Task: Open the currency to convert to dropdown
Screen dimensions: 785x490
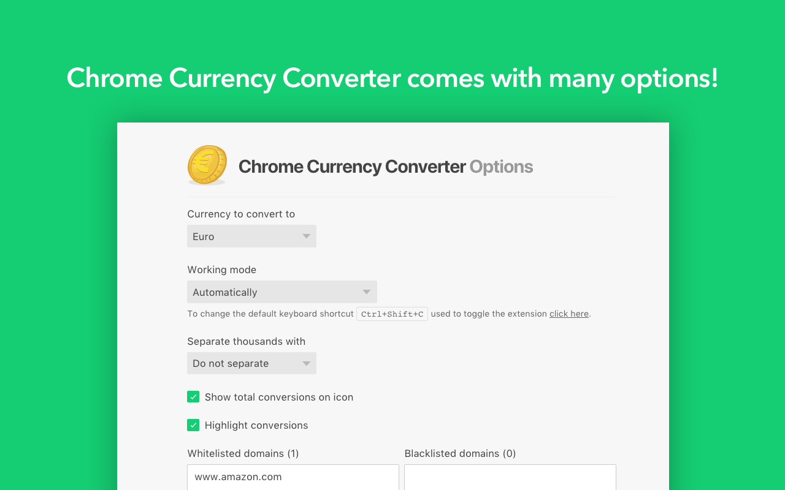Action: [x=251, y=236]
